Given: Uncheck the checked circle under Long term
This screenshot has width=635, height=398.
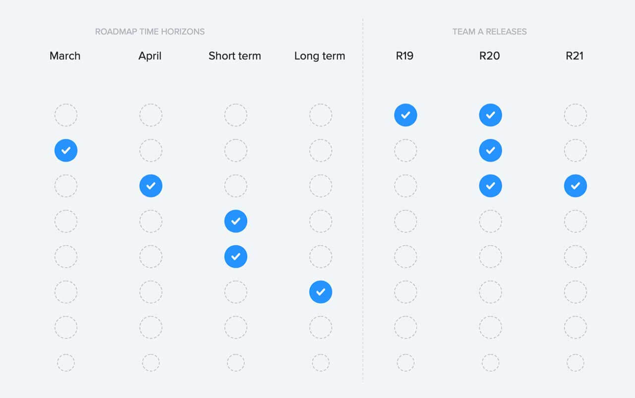Looking at the screenshot, I should point(321,292).
